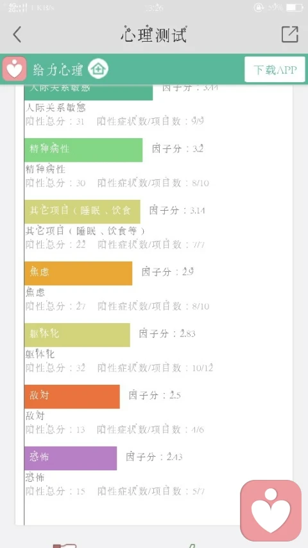Click the 下载APP button
This screenshot has height=548, width=308.
275,69
